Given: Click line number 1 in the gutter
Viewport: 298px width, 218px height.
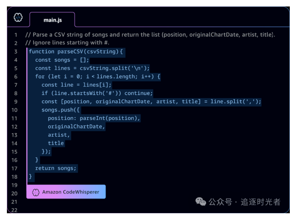Looking at the screenshot, I should click(16, 35).
